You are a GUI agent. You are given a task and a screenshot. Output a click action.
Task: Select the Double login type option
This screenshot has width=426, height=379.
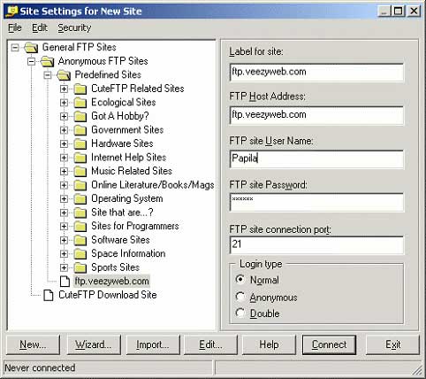pos(240,313)
